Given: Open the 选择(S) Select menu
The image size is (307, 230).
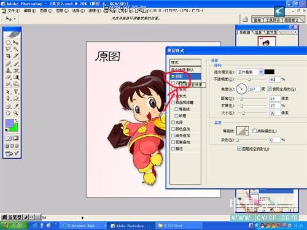Looking at the screenshot, I should point(79,10).
